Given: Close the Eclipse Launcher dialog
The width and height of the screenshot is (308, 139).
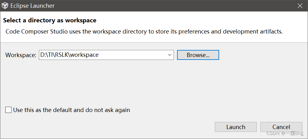Looking at the screenshot, I should pyautogui.click(x=300, y=6).
